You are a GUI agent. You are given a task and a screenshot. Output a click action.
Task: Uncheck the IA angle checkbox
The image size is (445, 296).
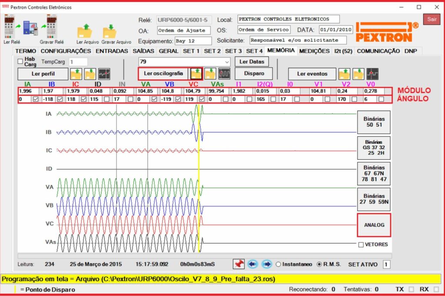tap(36, 99)
